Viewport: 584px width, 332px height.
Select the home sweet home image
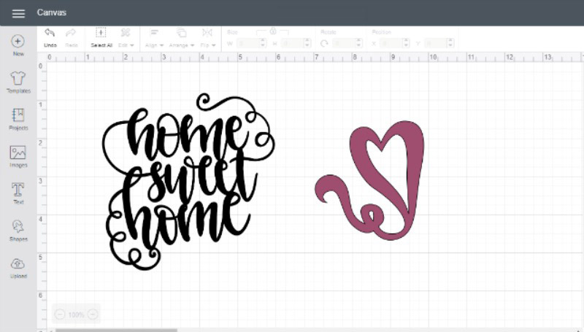point(188,182)
